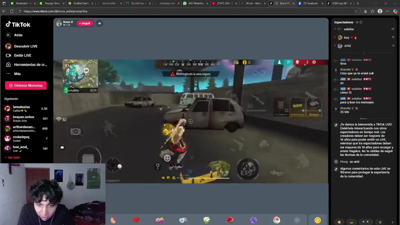This screenshot has width=400, height=225.
Task: Click user Floop in the joined message
Action: 344,162
